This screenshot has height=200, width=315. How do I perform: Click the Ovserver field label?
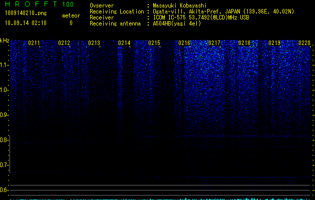pyautogui.click(x=102, y=5)
